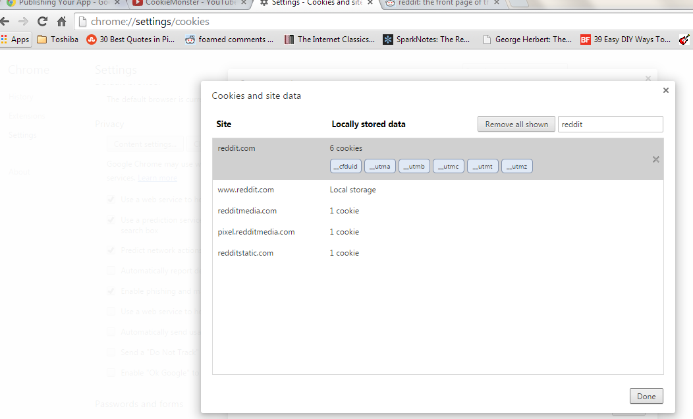Click the Learn more link in Privacy
The width and height of the screenshot is (693, 419).
tap(157, 178)
